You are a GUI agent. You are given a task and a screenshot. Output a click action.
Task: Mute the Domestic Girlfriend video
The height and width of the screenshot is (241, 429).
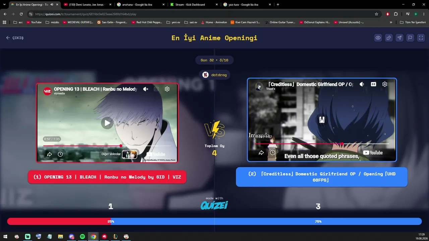(x=362, y=84)
